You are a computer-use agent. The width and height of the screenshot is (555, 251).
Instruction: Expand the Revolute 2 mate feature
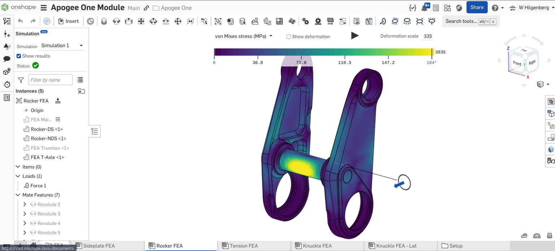[x=24, y=204]
